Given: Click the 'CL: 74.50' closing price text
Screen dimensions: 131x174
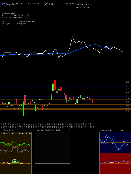Looking at the screenshot, I should pyautogui.click(x=48, y=5).
